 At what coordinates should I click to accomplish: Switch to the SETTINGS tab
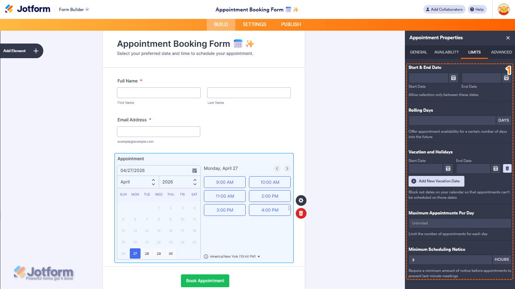254,24
